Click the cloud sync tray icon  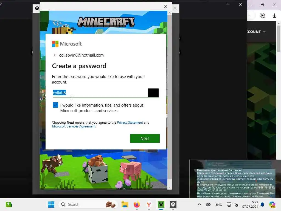(208, 204)
